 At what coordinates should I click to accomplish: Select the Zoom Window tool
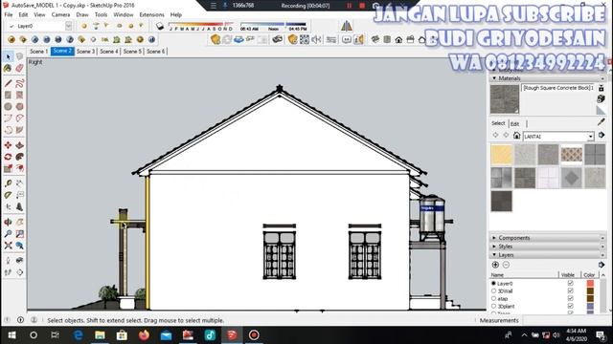[19, 233]
